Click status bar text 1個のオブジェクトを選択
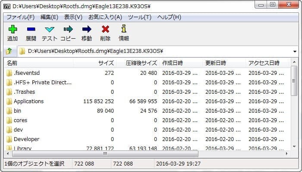Image resolution: width=302 pixels, height=172 pixels. 34,163
